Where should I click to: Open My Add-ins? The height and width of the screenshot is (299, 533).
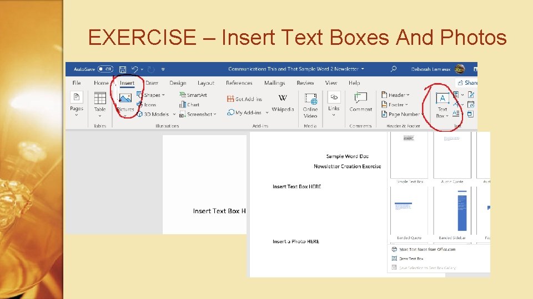[x=244, y=112]
